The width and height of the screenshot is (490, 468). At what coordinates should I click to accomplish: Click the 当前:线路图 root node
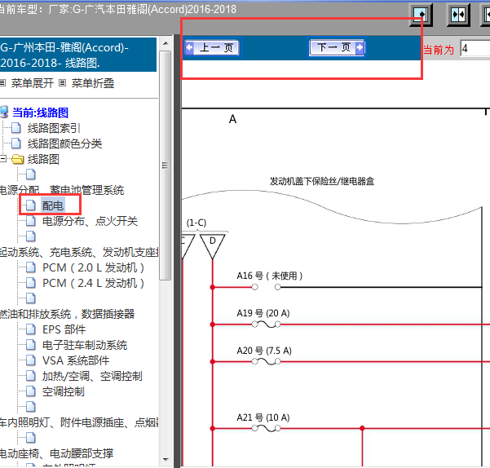coord(40,113)
